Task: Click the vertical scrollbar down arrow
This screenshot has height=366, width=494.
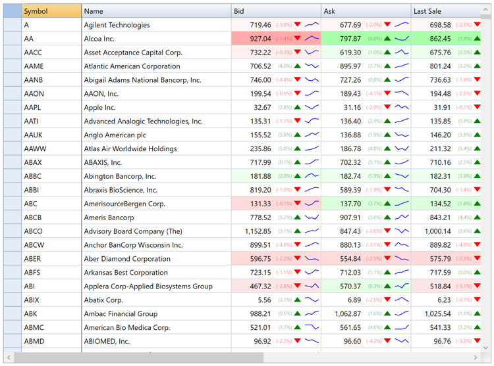Action: pyautogui.click(x=485, y=348)
